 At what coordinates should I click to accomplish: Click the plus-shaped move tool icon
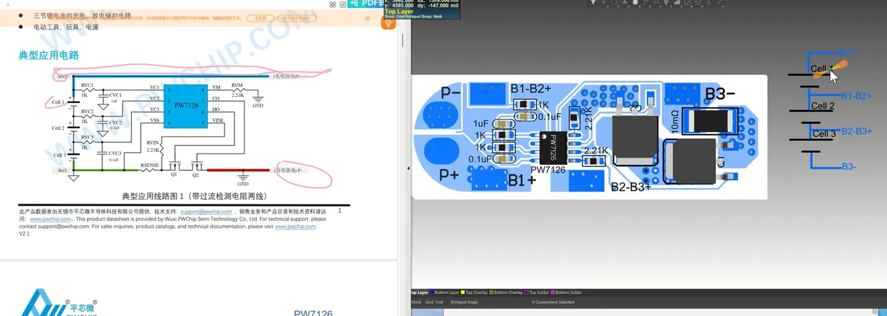pos(603,3)
